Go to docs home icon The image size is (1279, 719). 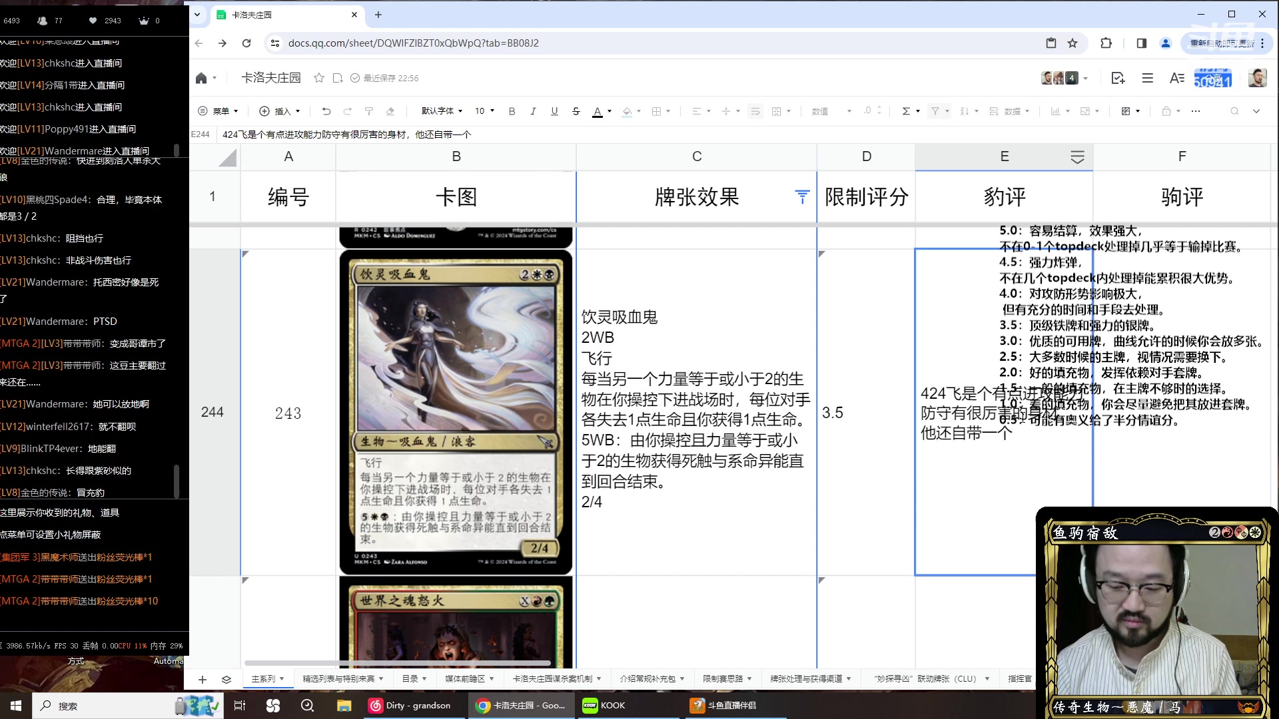201,79
